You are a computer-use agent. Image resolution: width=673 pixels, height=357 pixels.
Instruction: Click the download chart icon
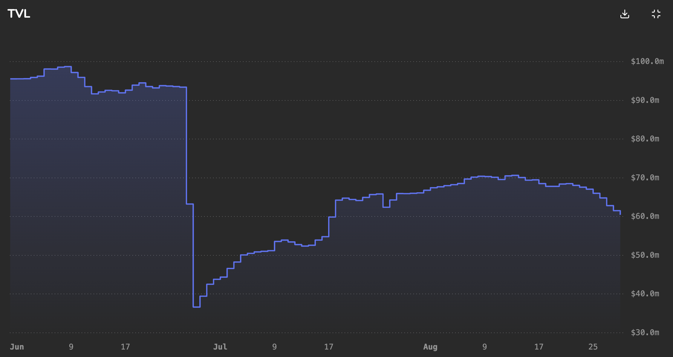pos(625,14)
